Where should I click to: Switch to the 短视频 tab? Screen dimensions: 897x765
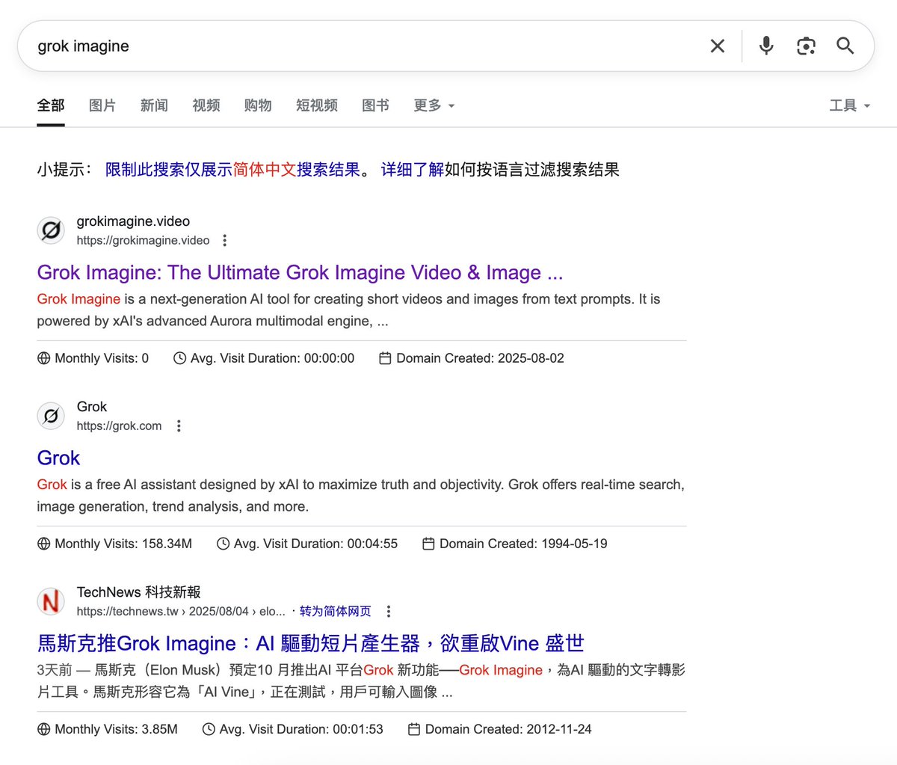(317, 105)
